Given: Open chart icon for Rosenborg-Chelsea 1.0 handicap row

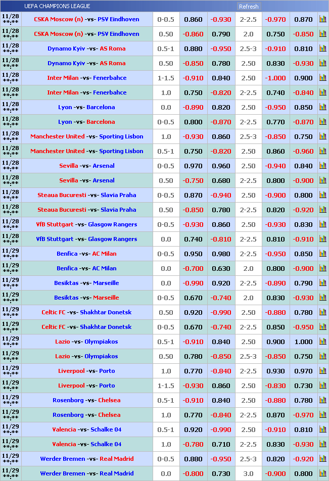Looking at the screenshot, I should click(322, 415).
